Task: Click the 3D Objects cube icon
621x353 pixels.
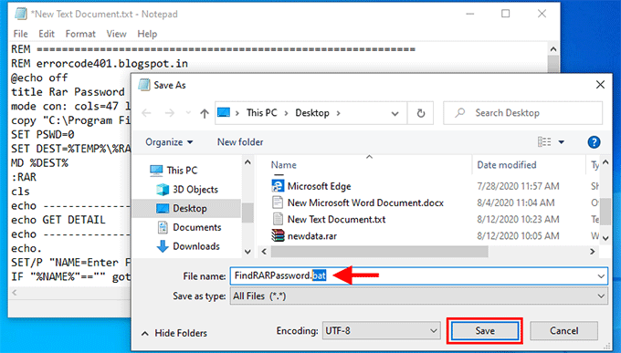Action: pos(163,190)
